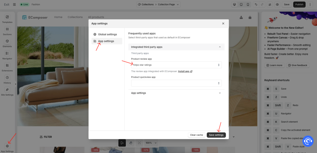Click the App Settings gear icon
This screenshot has width=317, height=153.
[7, 146]
